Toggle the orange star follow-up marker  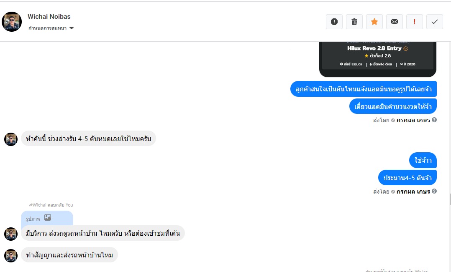pyautogui.click(x=374, y=22)
